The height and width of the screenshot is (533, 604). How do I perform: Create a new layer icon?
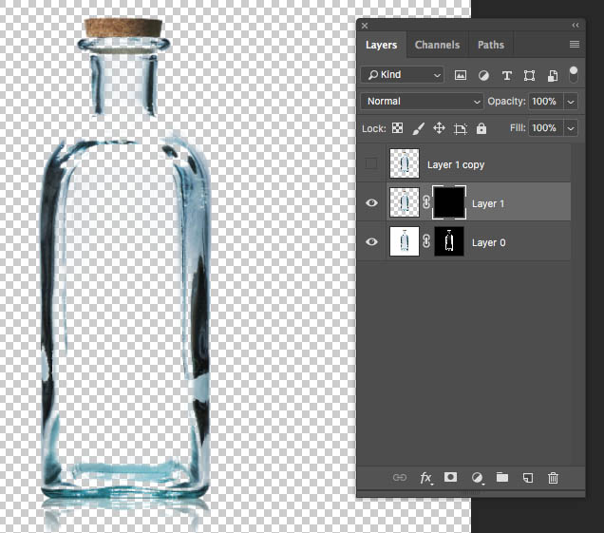coord(528,478)
